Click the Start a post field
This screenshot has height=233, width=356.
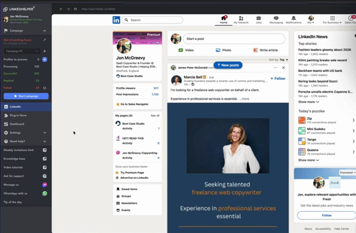pyautogui.click(x=234, y=39)
